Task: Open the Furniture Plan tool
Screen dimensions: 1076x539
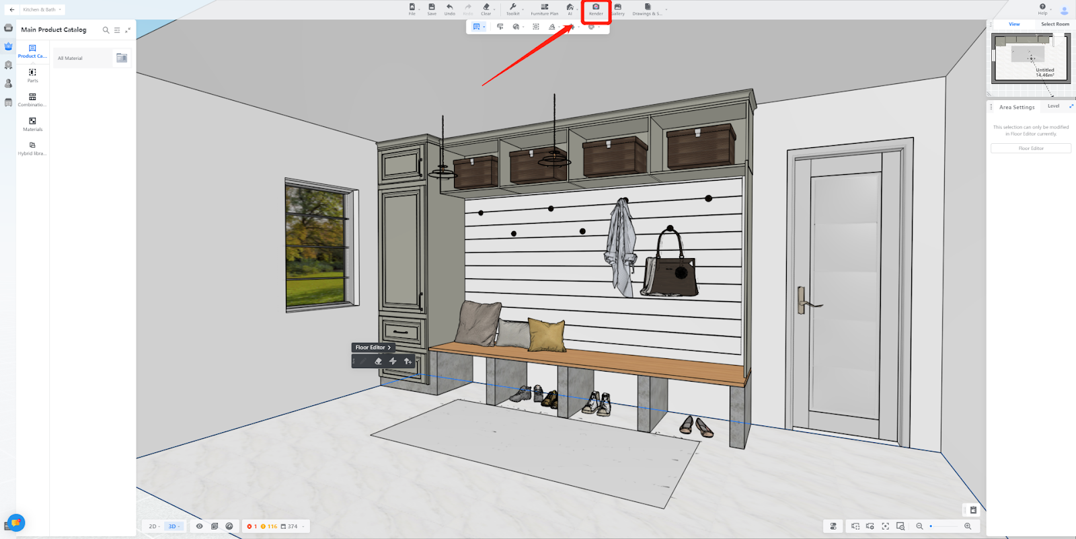Action: tap(544, 9)
